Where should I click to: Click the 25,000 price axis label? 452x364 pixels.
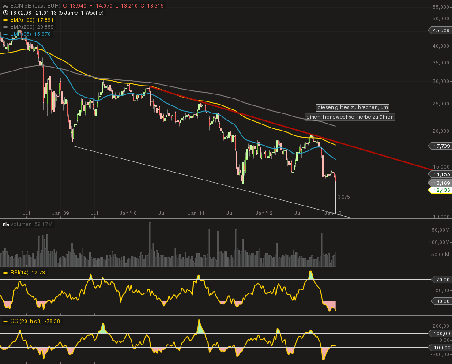click(x=441, y=104)
